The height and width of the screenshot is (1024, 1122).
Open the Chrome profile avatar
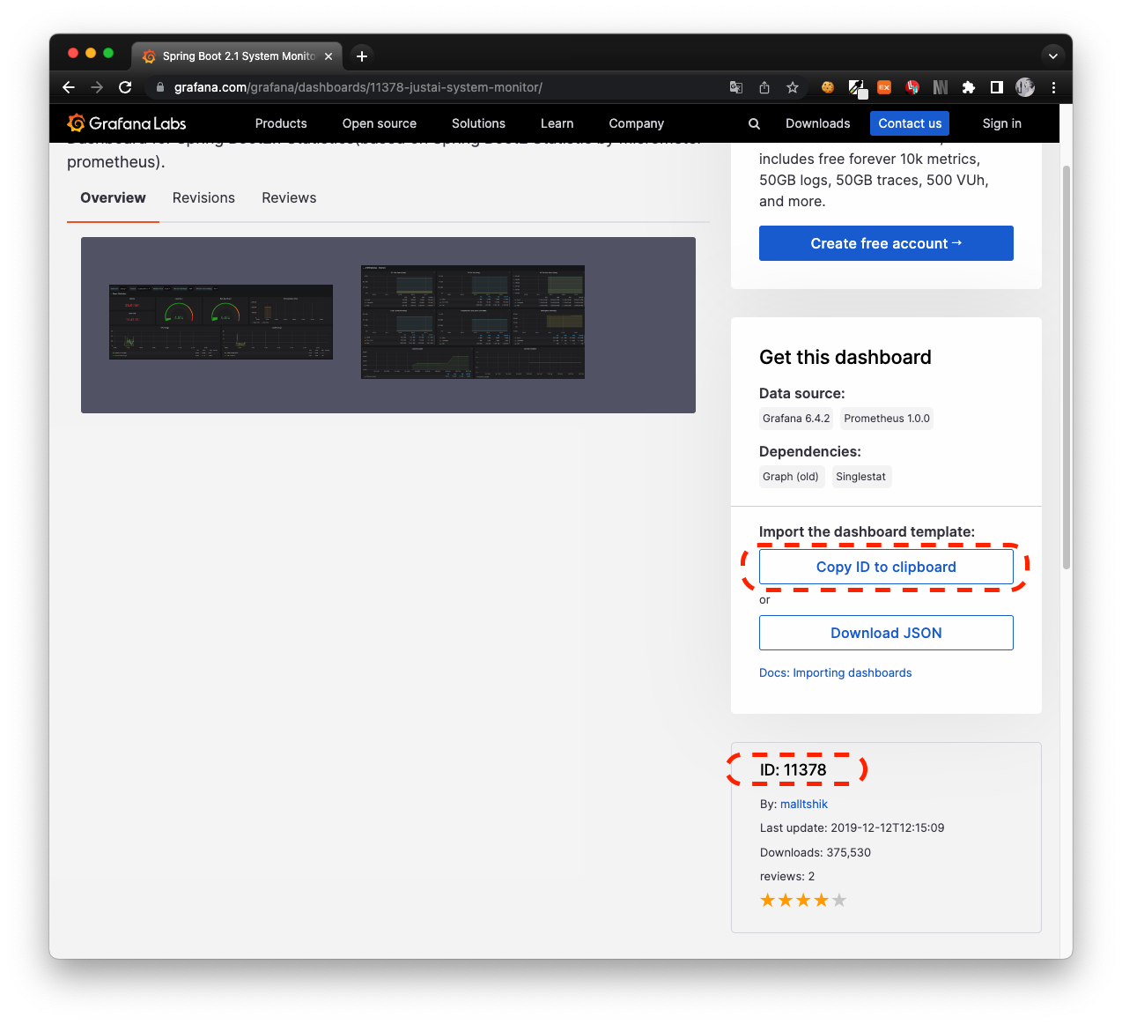(1025, 87)
